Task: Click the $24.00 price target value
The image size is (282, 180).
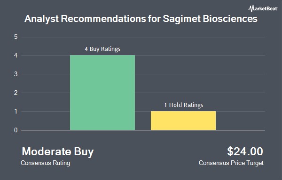Action: click(x=245, y=151)
